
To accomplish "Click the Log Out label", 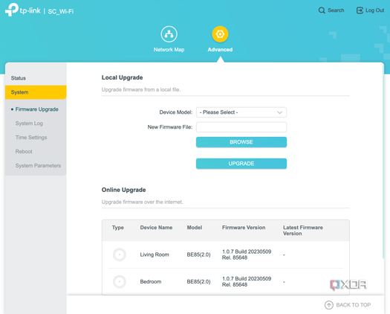I will (374, 10).
